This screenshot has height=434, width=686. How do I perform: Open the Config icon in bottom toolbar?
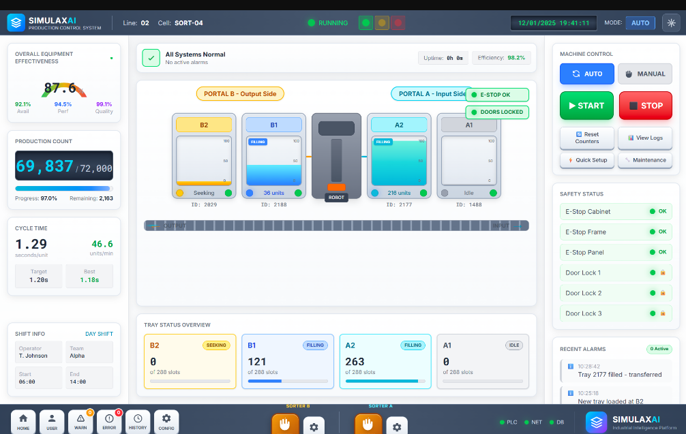(166, 421)
